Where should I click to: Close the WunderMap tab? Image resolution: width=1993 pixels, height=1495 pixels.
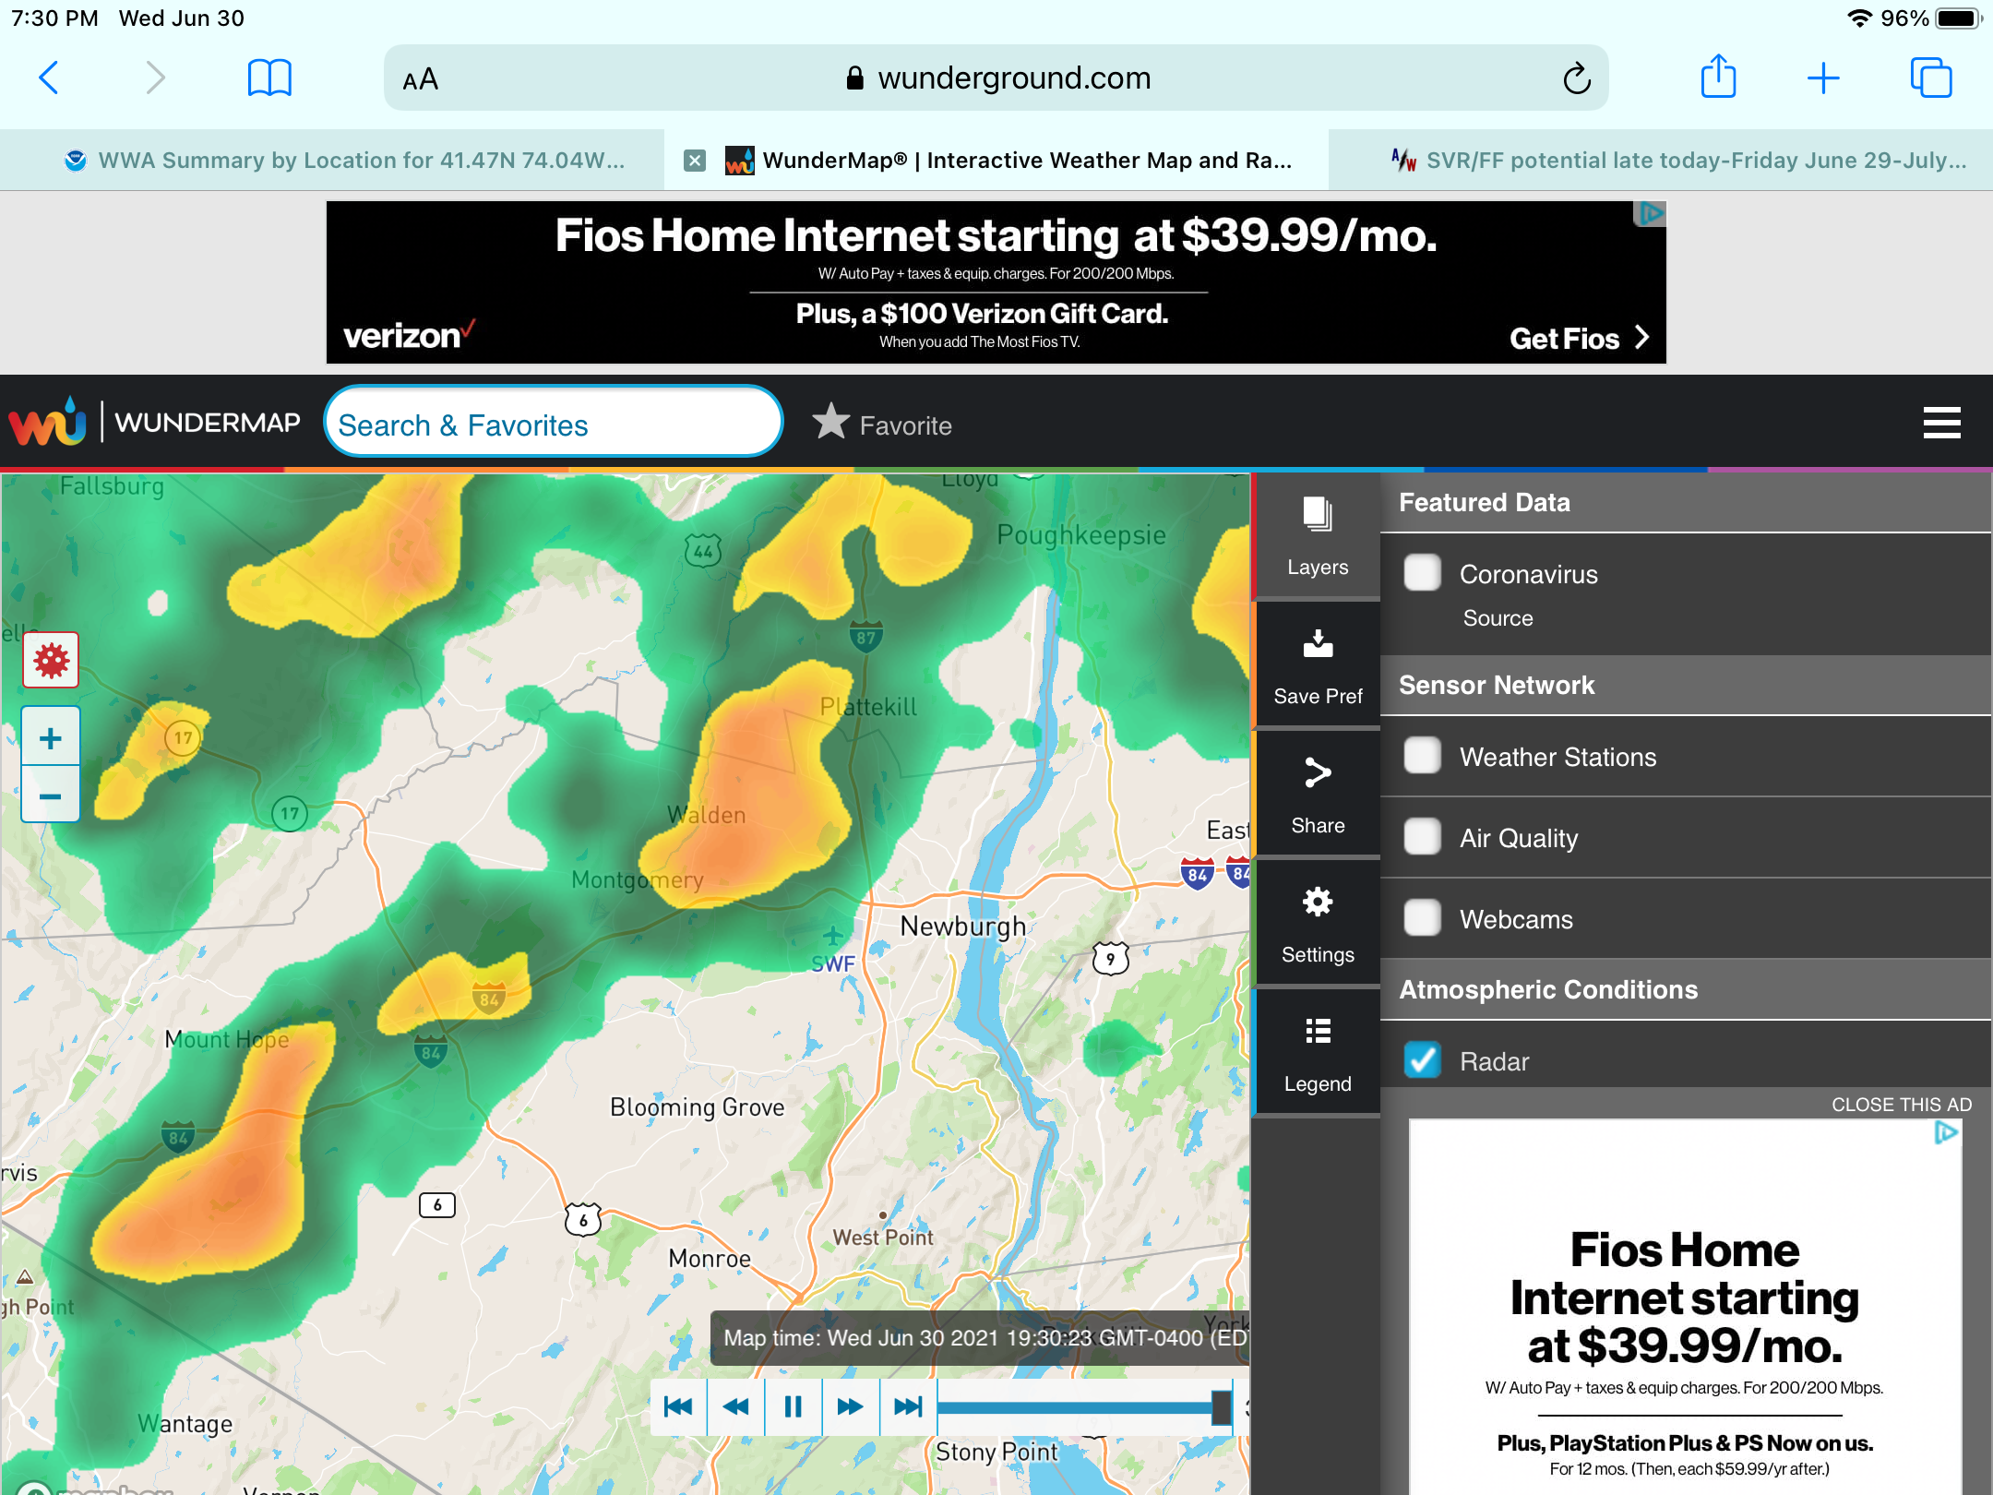(x=695, y=161)
